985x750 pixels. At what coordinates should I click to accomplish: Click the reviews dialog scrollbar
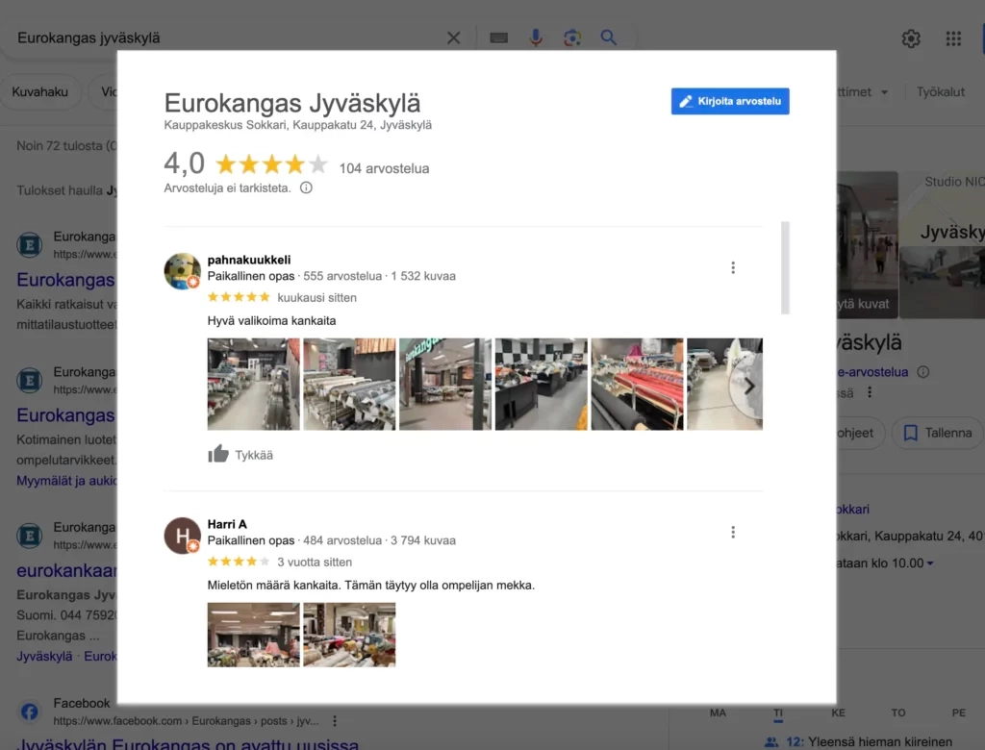[785, 267]
